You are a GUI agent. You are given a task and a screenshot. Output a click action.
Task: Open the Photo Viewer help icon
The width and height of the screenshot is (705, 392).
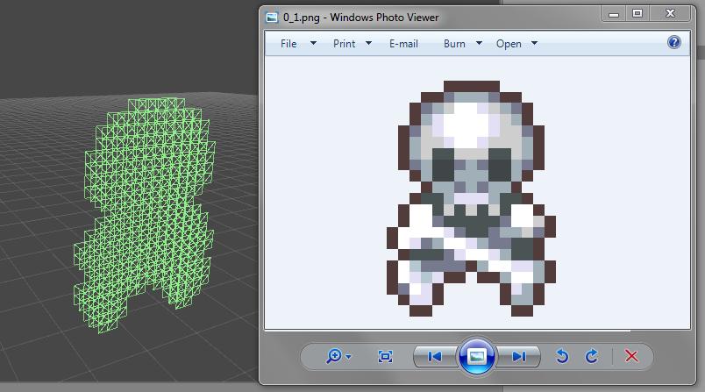tap(674, 42)
